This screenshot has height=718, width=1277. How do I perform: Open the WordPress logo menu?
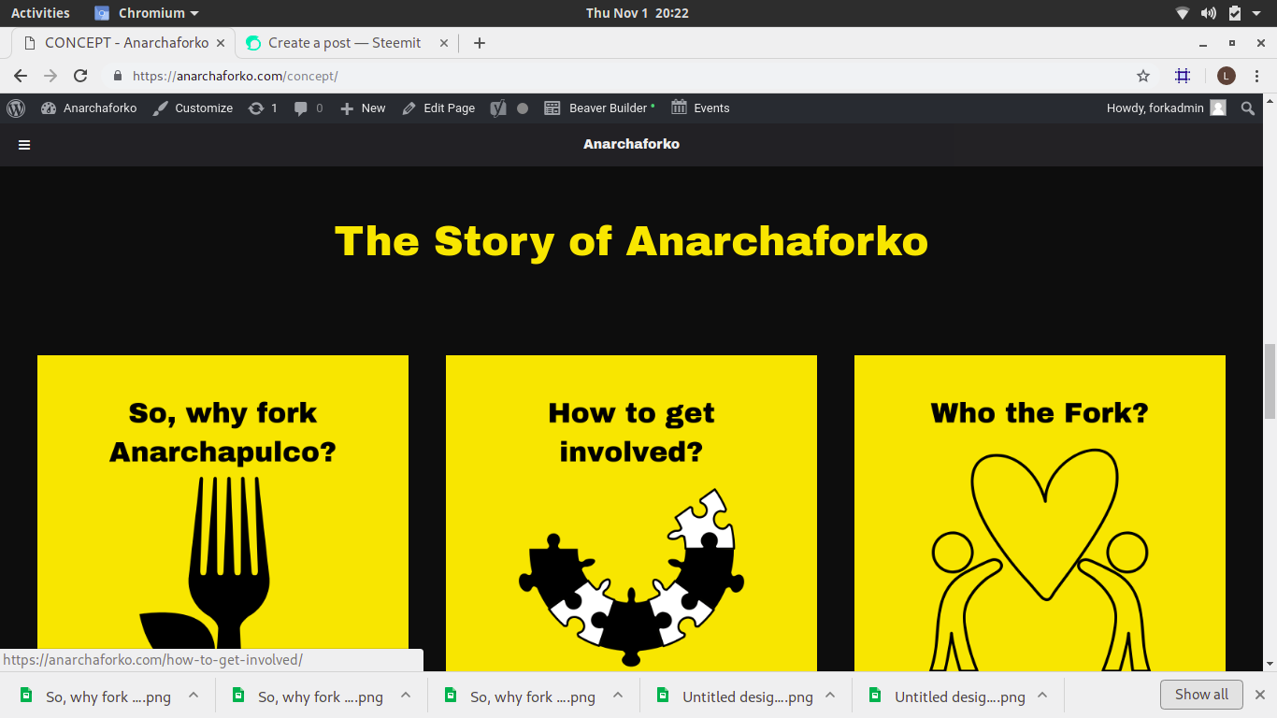[16, 108]
